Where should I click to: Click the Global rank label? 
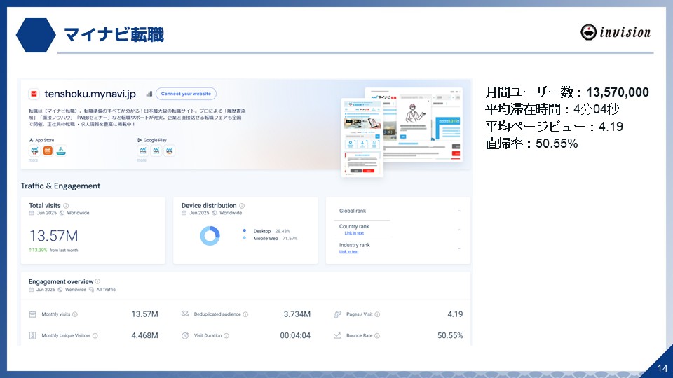pyautogui.click(x=353, y=211)
